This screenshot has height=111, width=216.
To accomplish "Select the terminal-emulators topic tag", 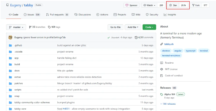I will pyautogui.click(x=171, y=55).
